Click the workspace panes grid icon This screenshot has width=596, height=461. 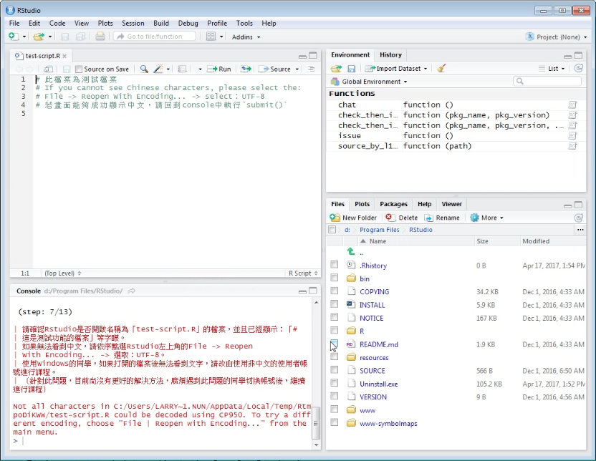pos(211,37)
